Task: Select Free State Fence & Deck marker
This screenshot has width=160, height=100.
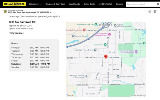Action: [95, 50]
